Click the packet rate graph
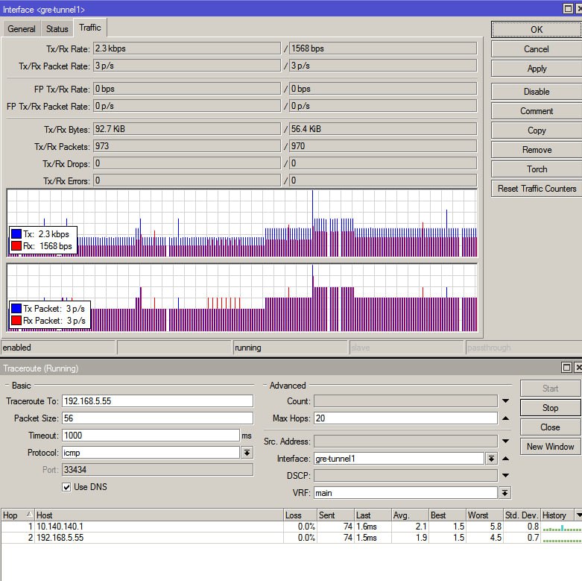The image size is (582, 581). click(242, 298)
